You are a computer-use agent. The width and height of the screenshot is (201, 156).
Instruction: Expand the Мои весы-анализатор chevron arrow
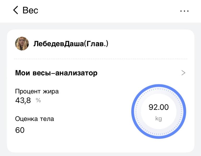coord(183,73)
